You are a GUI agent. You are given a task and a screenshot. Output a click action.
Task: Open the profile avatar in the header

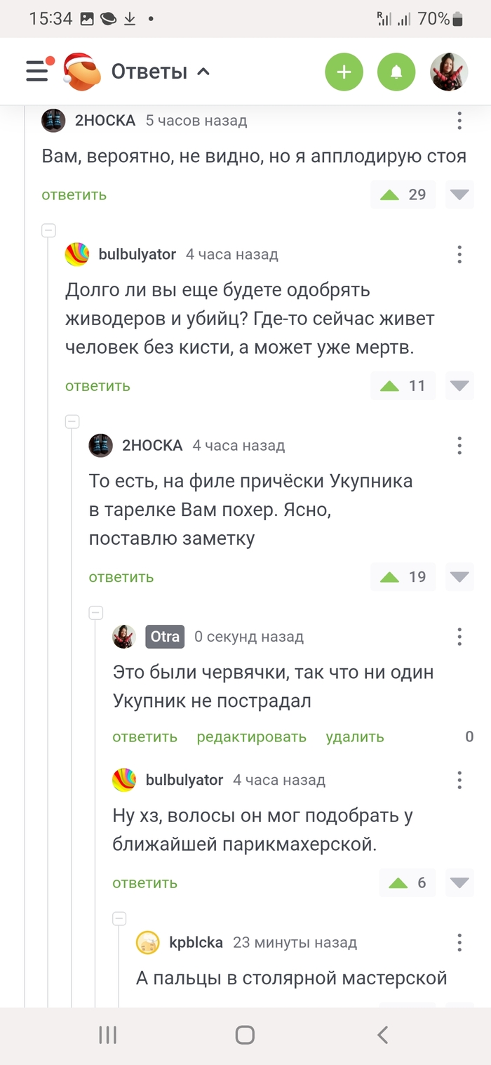point(448,72)
